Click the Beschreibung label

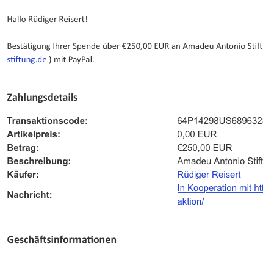(x=39, y=161)
